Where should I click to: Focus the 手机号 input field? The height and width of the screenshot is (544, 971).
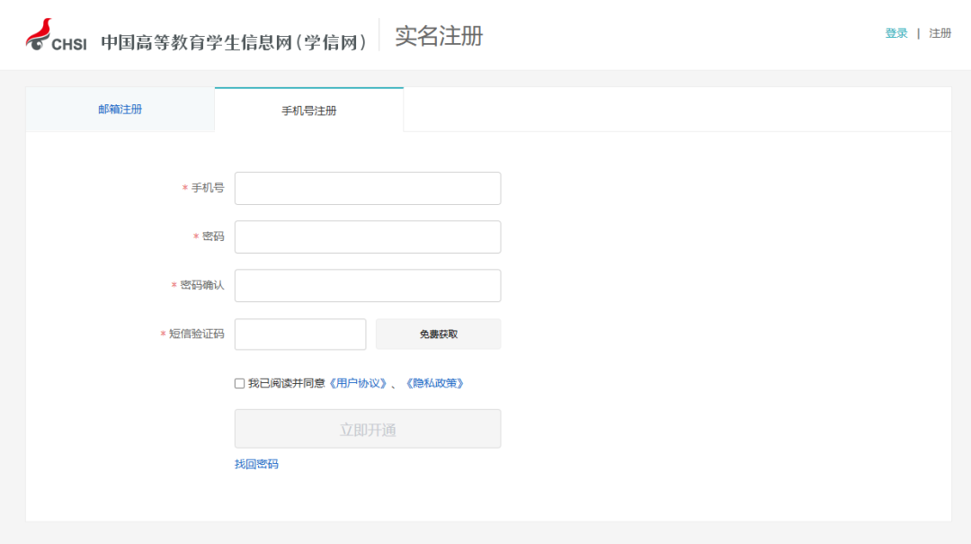(x=368, y=189)
